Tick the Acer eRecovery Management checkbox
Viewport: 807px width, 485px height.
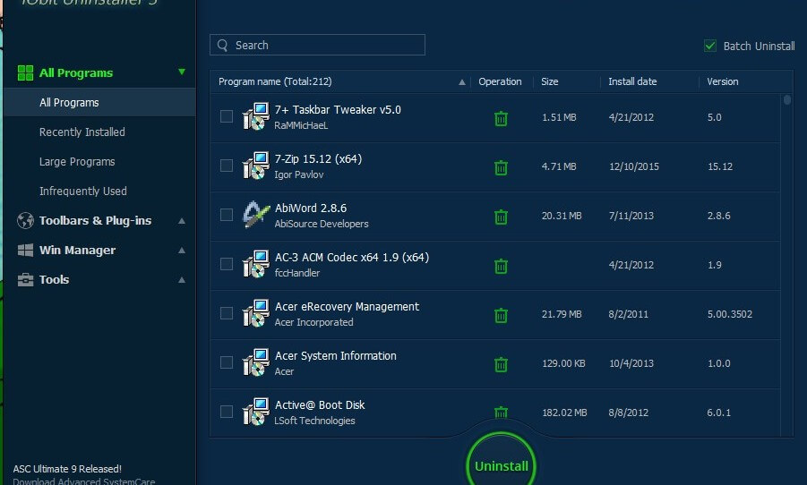pyautogui.click(x=227, y=313)
